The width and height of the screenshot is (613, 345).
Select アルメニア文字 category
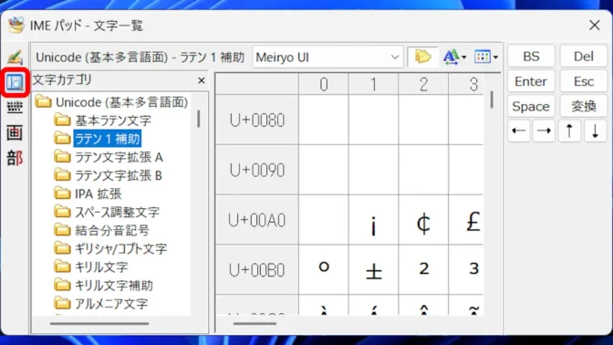coord(101,304)
